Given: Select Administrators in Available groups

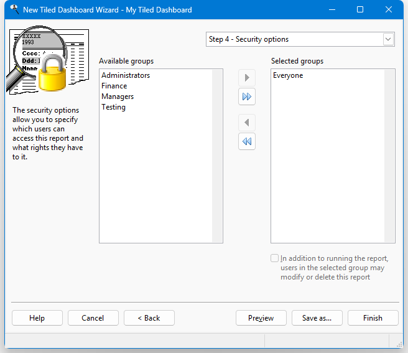Looking at the screenshot, I should click(126, 75).
